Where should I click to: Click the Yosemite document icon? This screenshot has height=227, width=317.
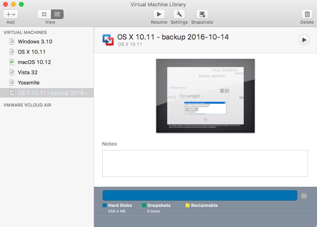[x=12, y=83]
